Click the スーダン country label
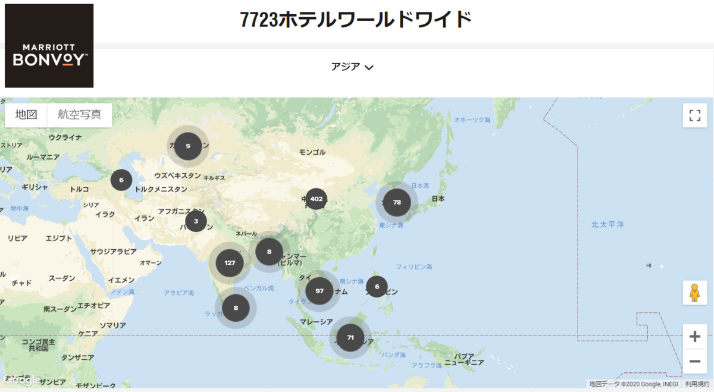714x392 pixels. coord(62,278)
